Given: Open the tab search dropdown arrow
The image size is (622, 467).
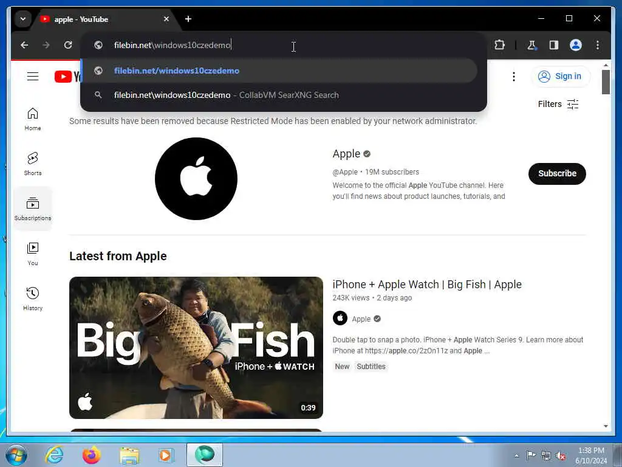Looking at the screenshot, I should coord(23,19).
